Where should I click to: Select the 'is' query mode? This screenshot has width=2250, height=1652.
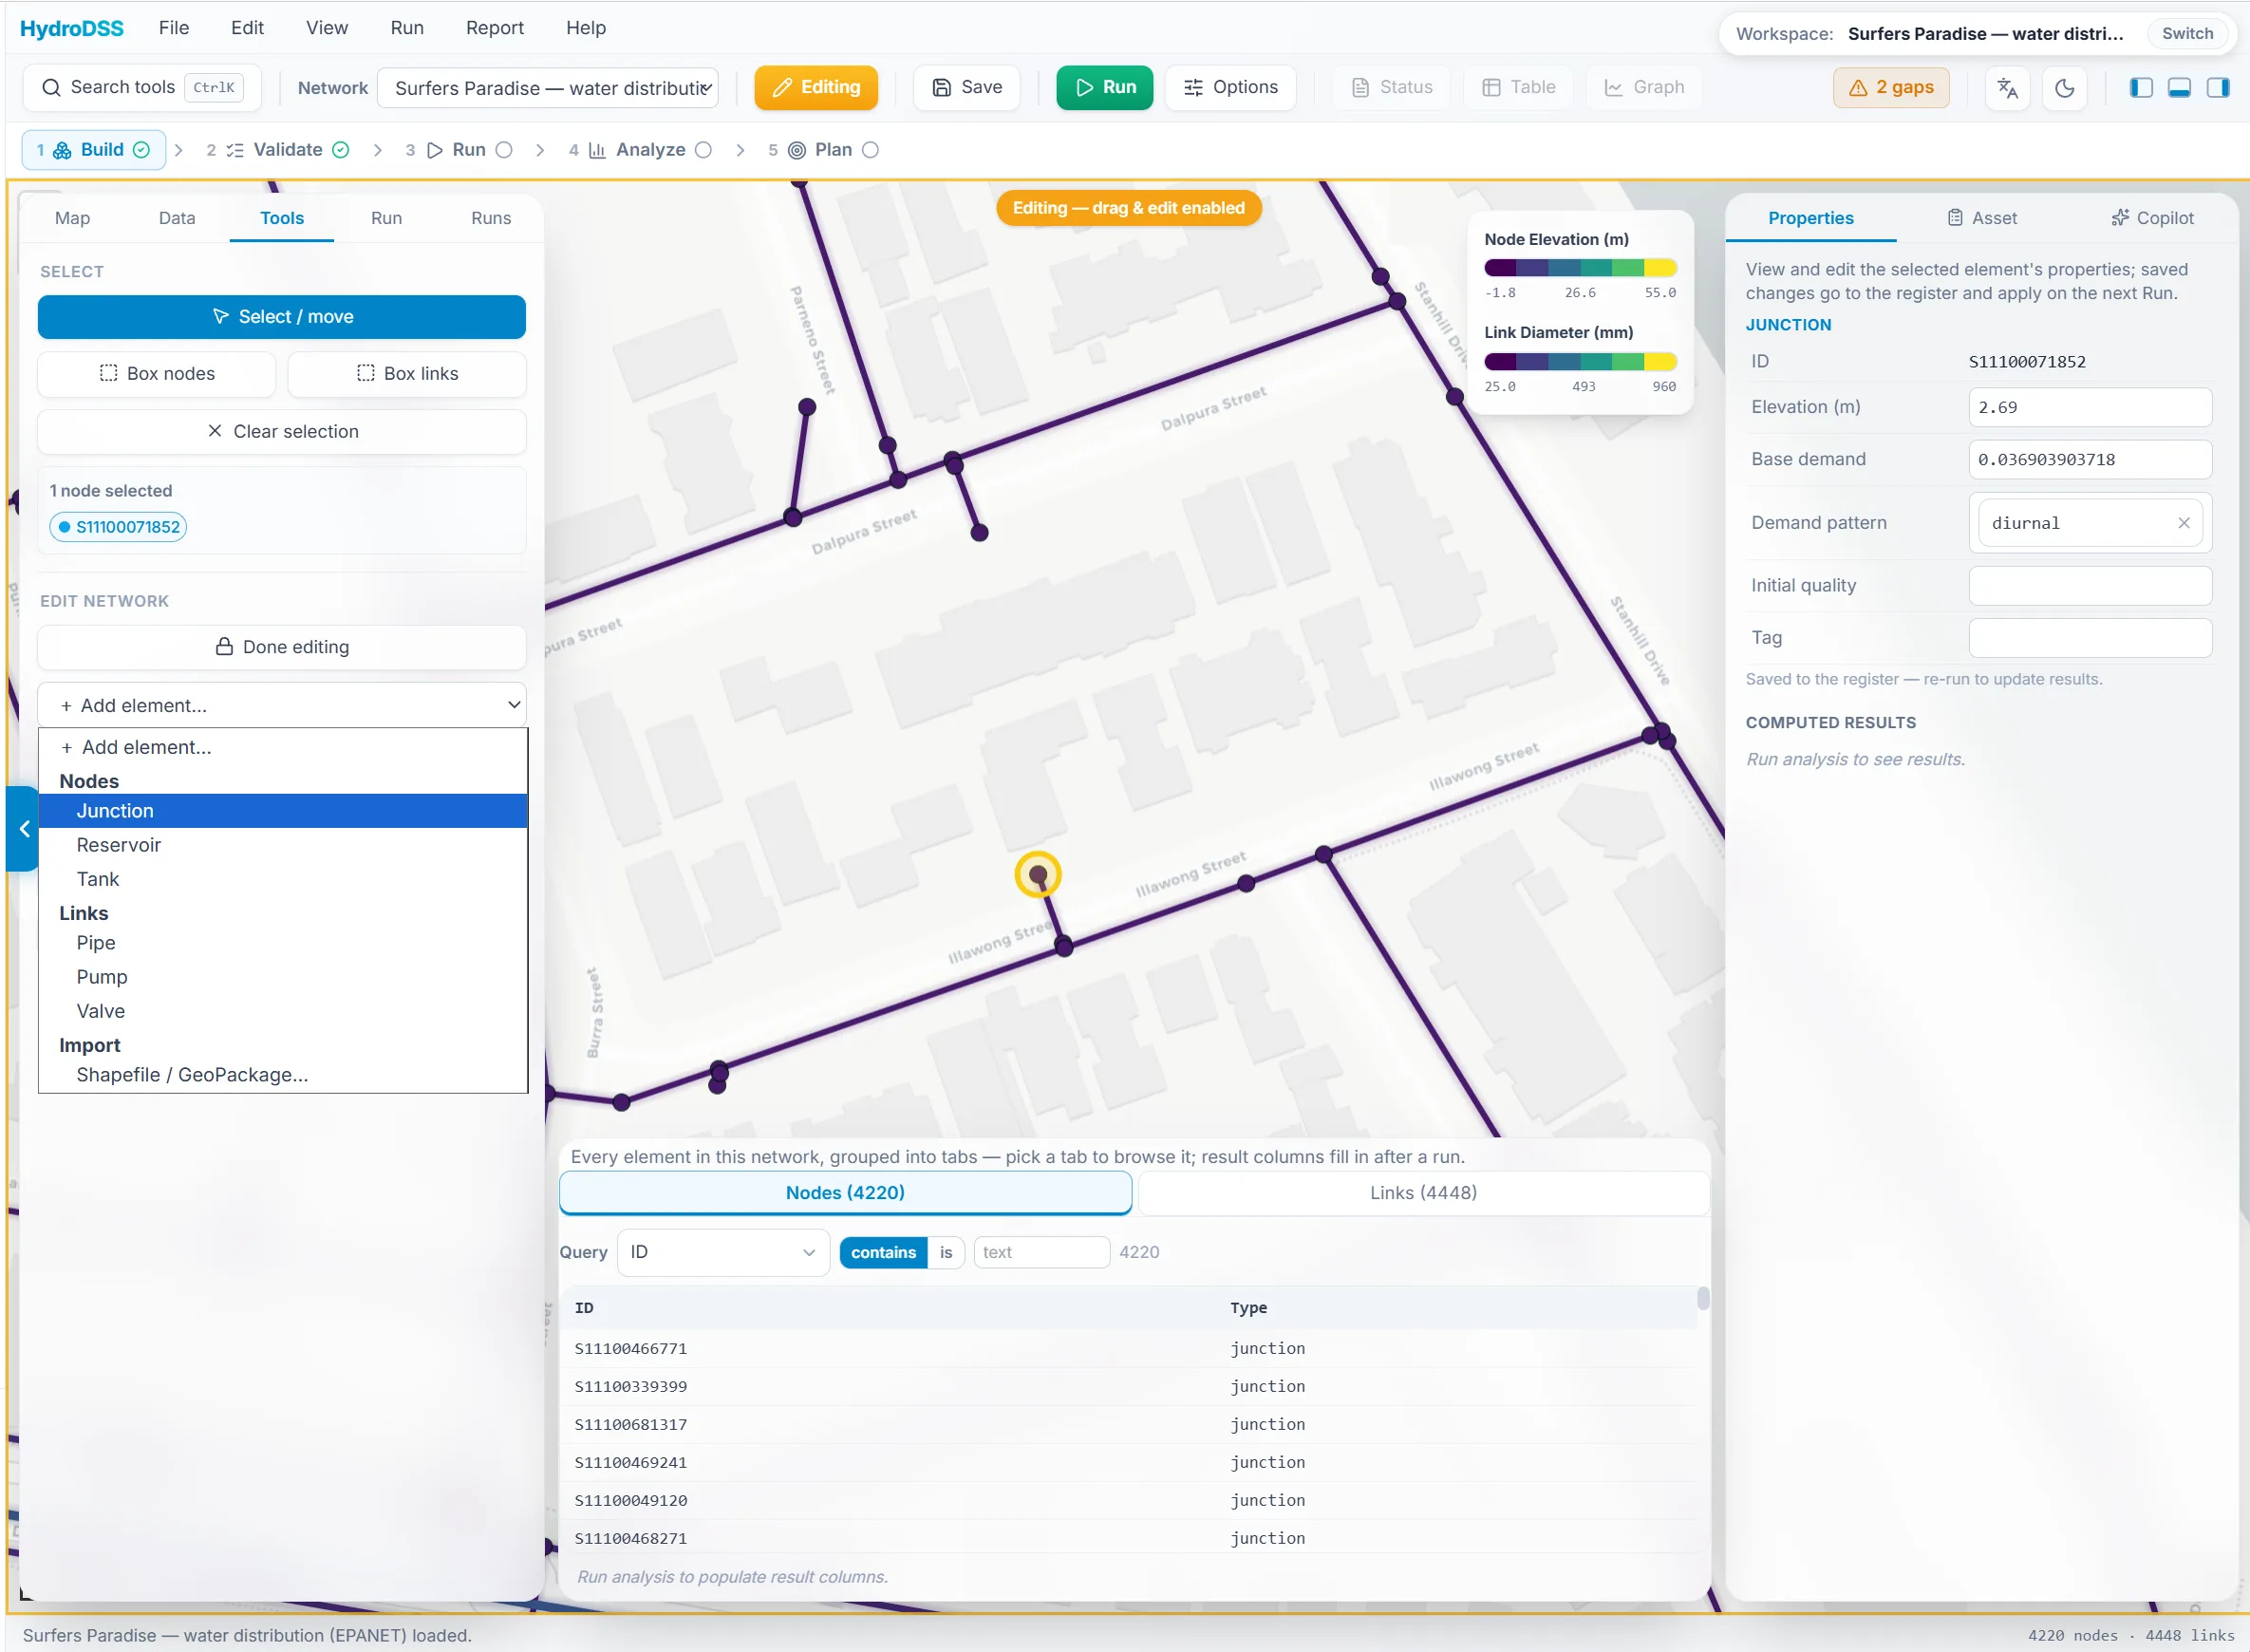click(946, 1253)
